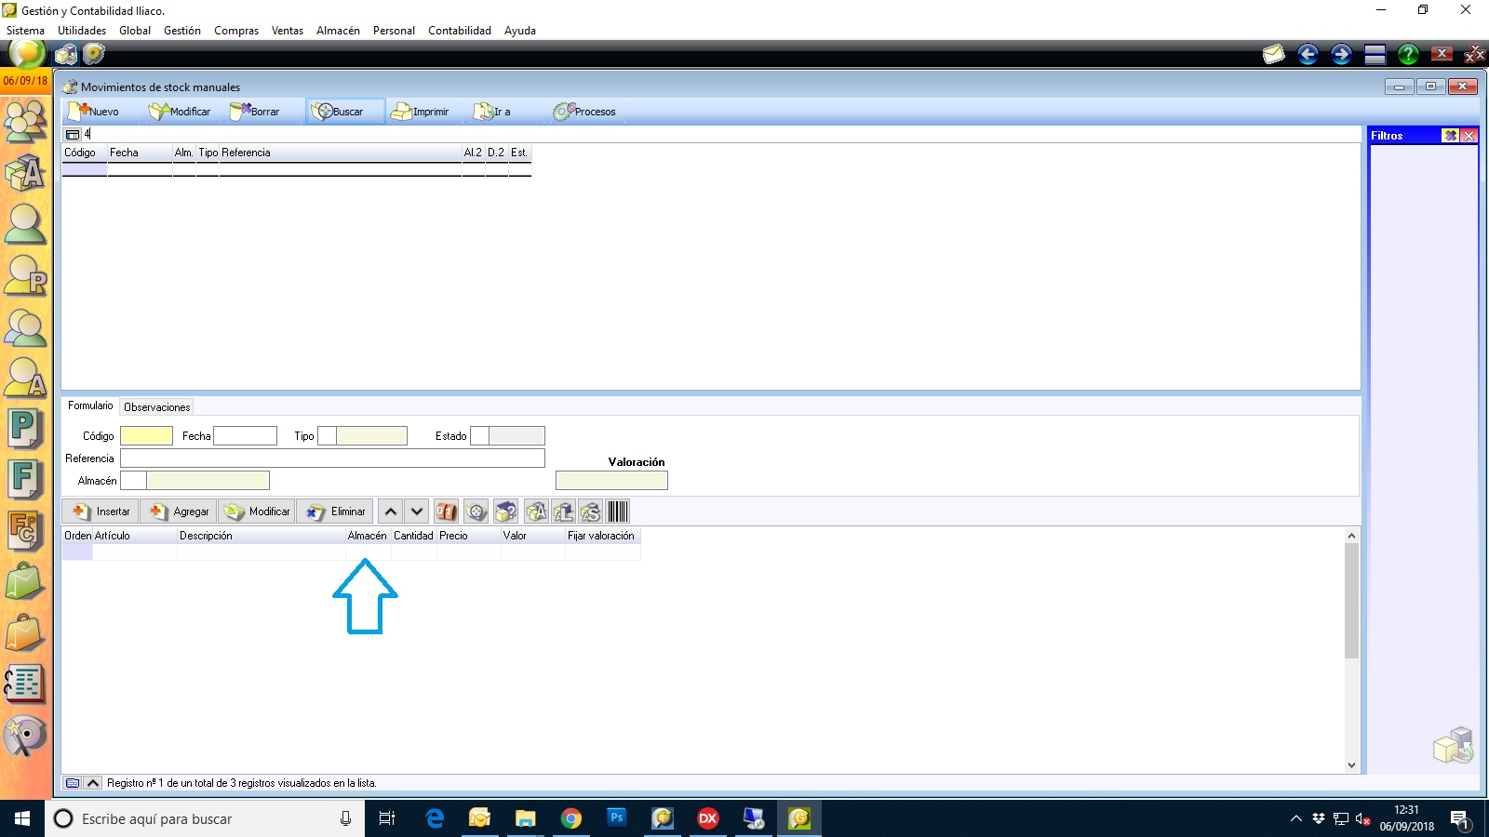Open the Contabilidad menu
This screenshot has height=837, width=1489.
460,31
